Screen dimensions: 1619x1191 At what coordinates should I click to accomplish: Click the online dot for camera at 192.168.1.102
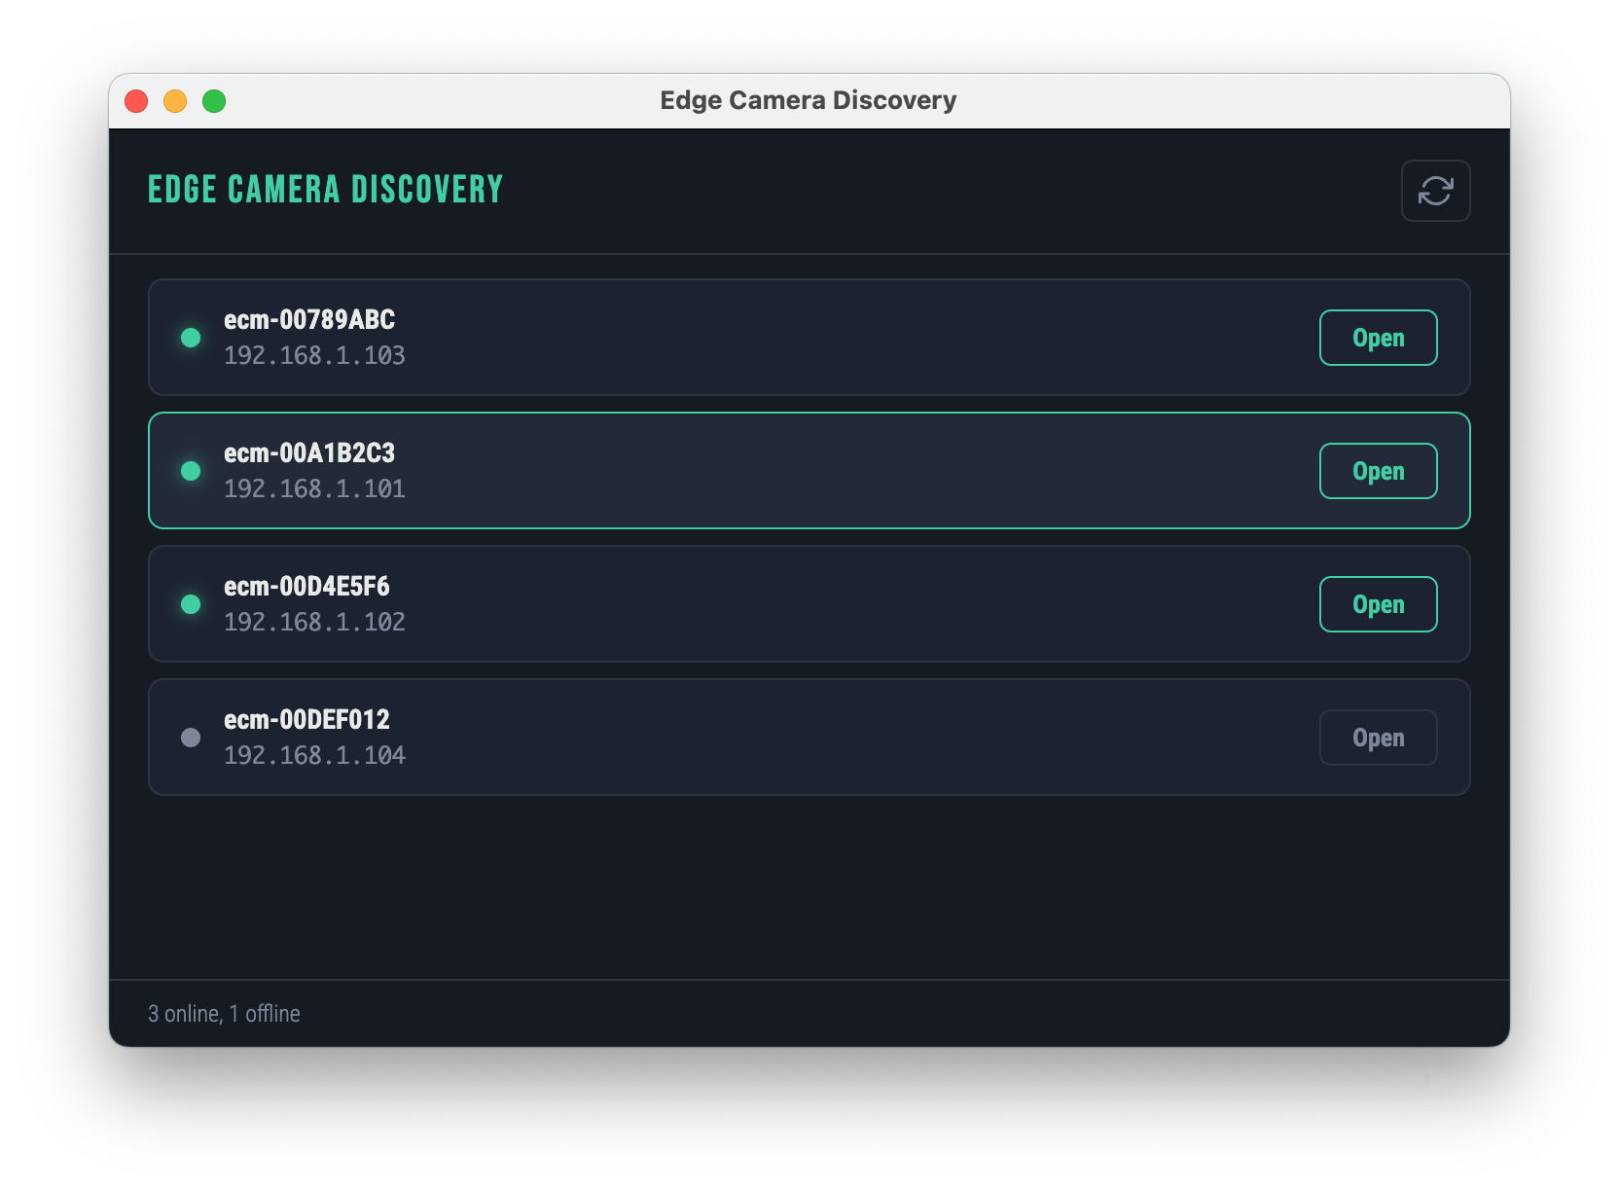click(191, 604)
